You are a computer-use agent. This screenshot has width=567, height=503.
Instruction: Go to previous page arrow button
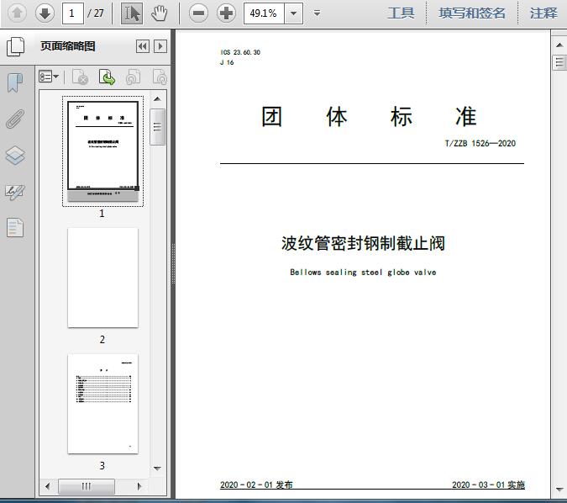(x=17, y=13)
